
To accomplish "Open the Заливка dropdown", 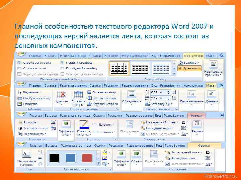I will coord(189,62).
